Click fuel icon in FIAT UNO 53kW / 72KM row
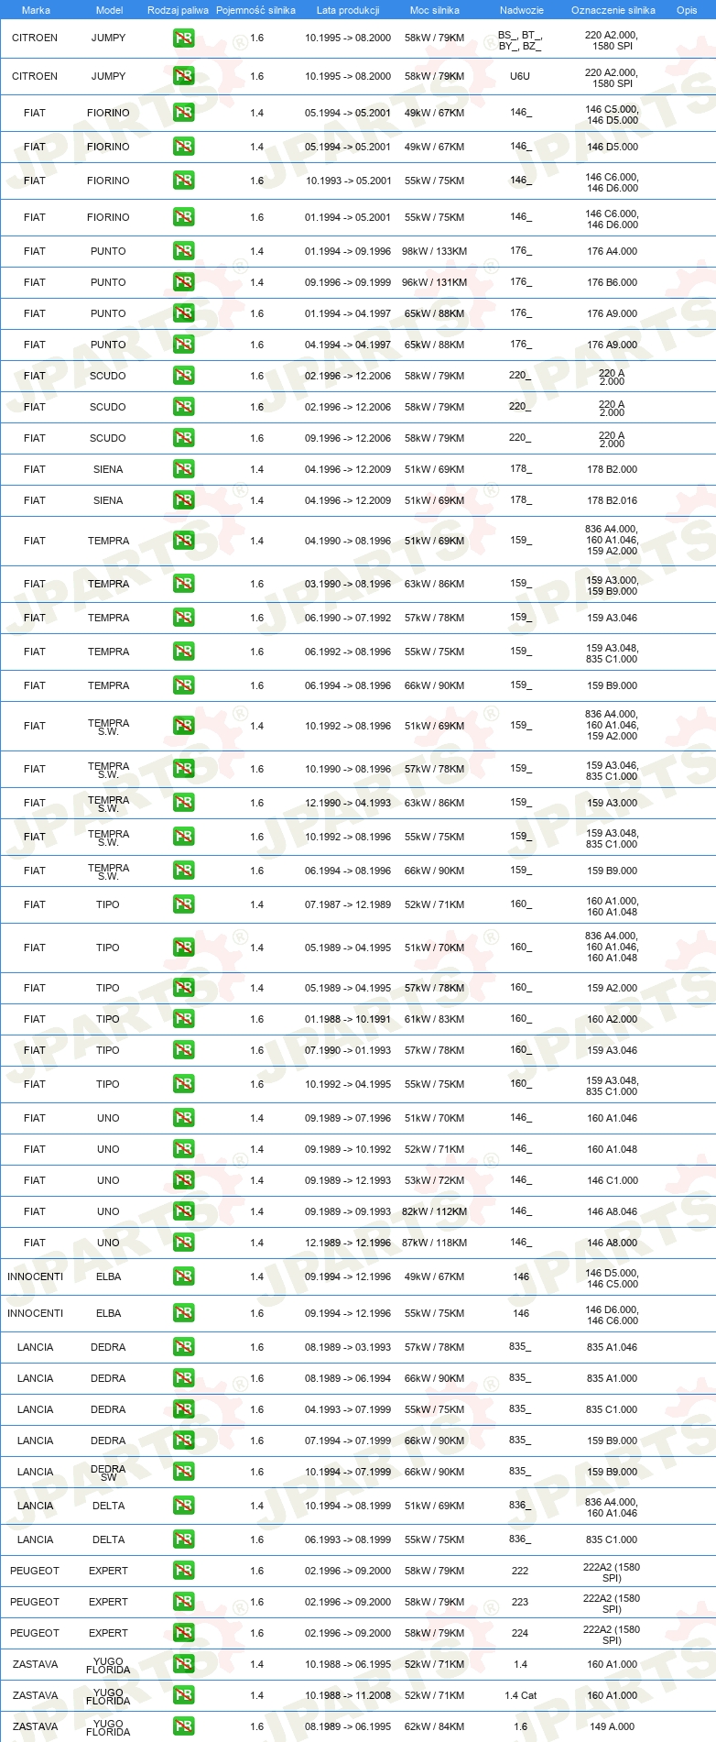The width and height of the screenshot is (716, 1742). coord(183,1180)
